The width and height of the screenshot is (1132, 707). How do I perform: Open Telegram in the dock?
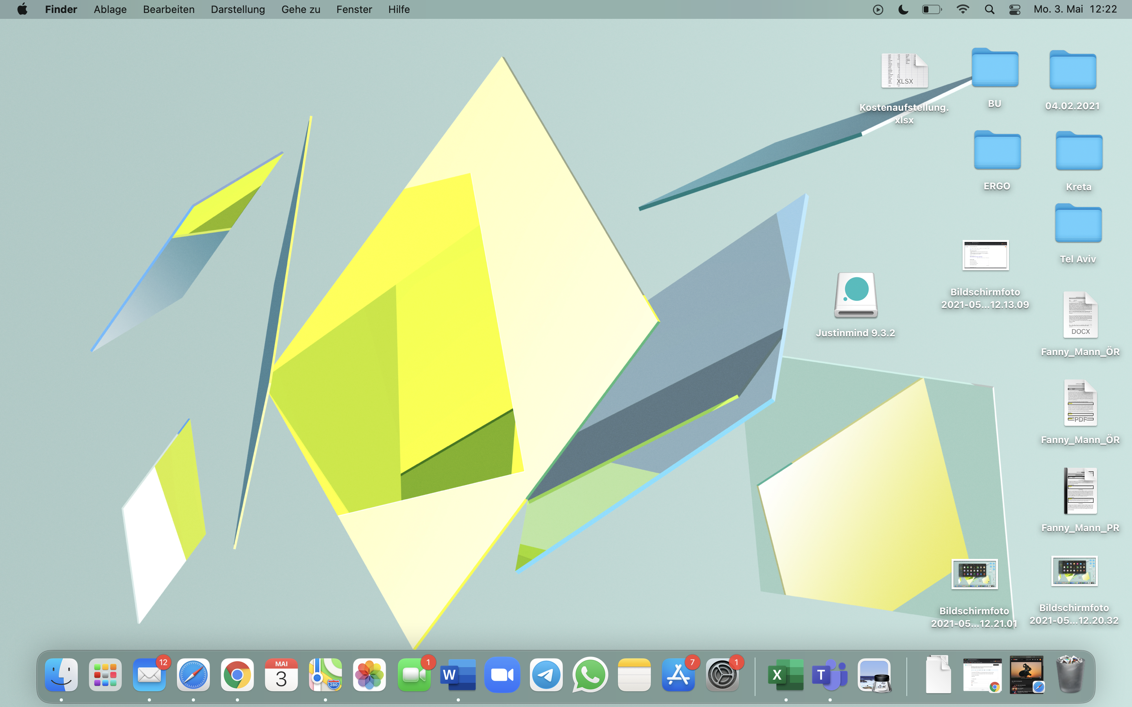tap(546, 675)
